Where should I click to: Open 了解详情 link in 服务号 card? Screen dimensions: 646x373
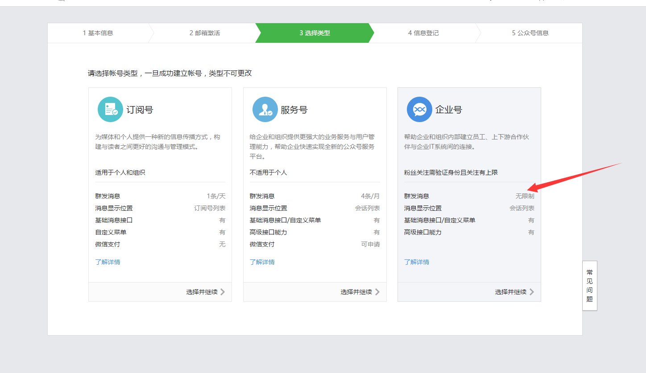262,262
